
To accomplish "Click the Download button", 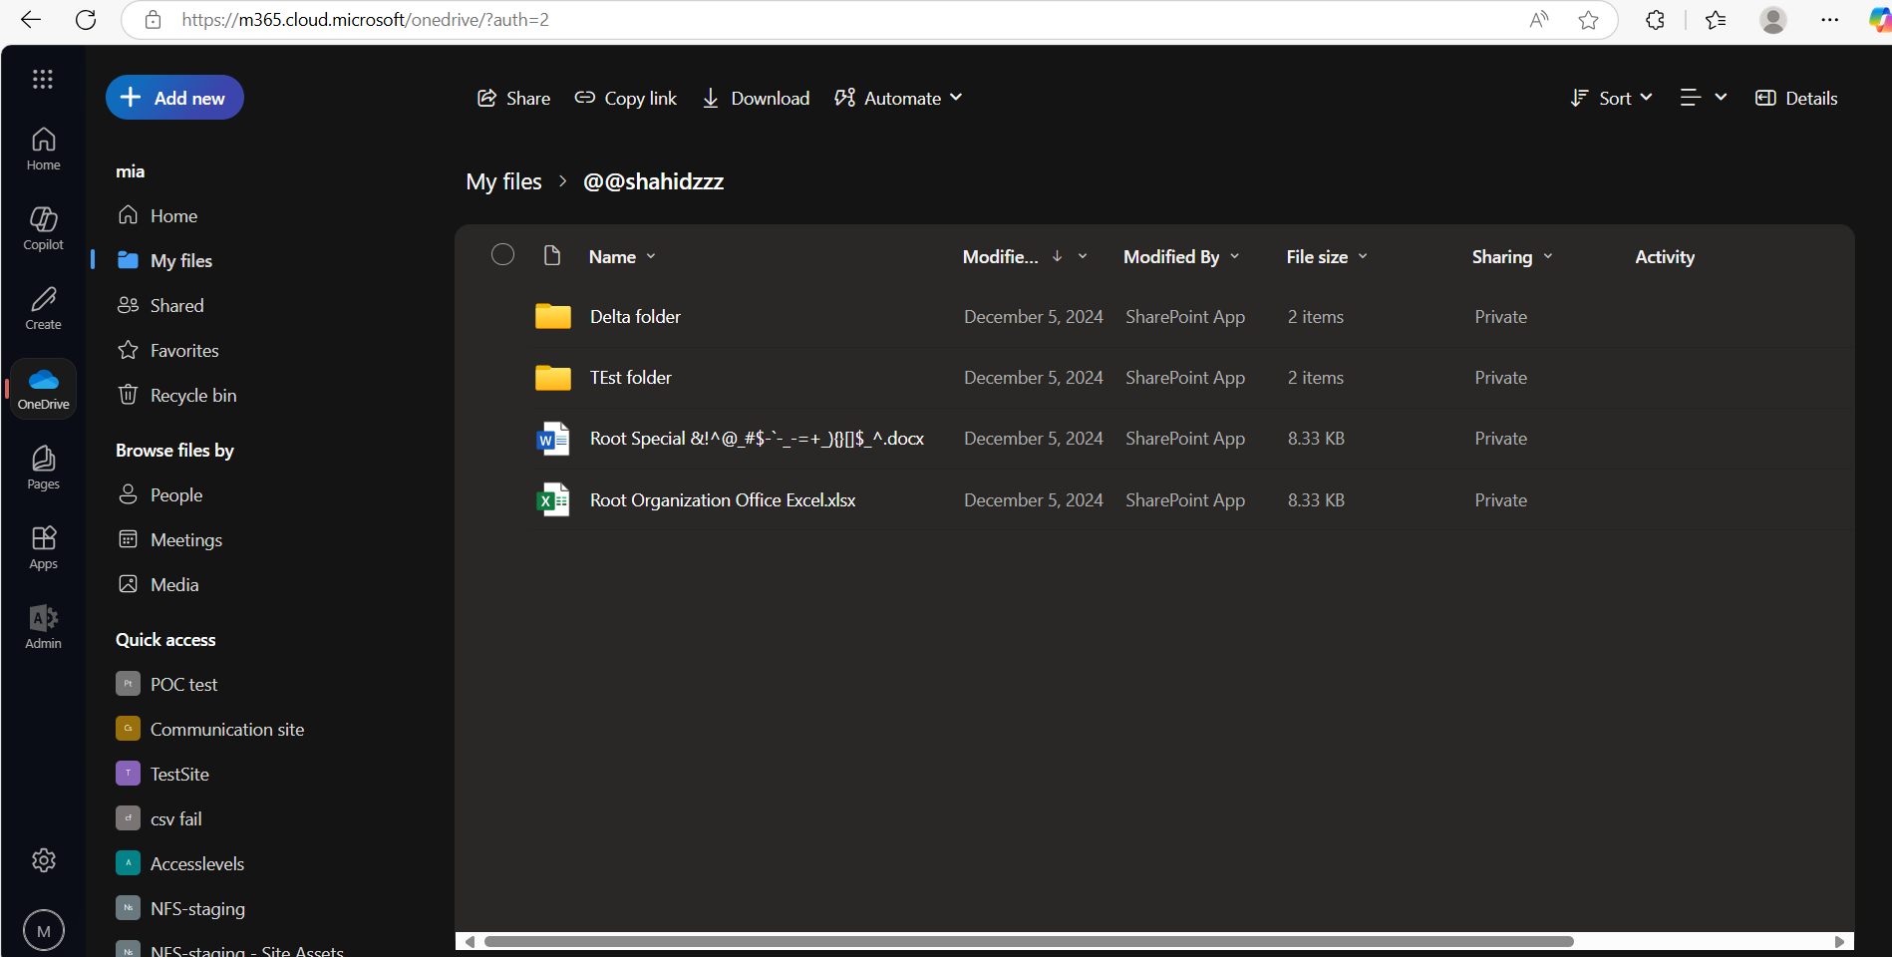I will 756,98.
